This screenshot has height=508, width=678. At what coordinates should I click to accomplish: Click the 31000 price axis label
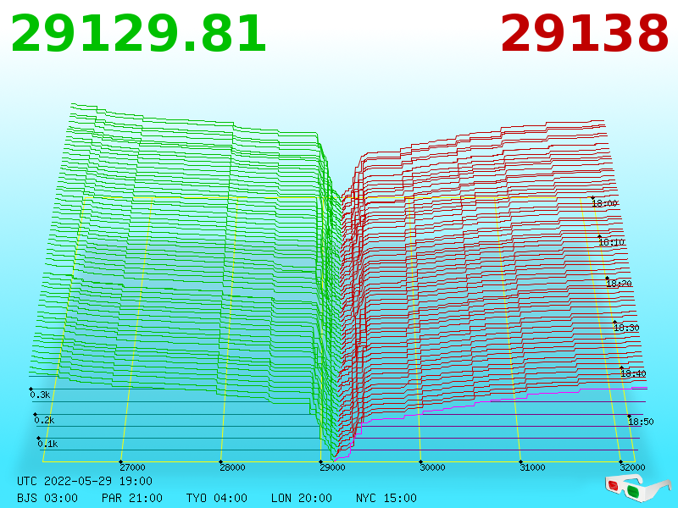click(x=532, y=467)
